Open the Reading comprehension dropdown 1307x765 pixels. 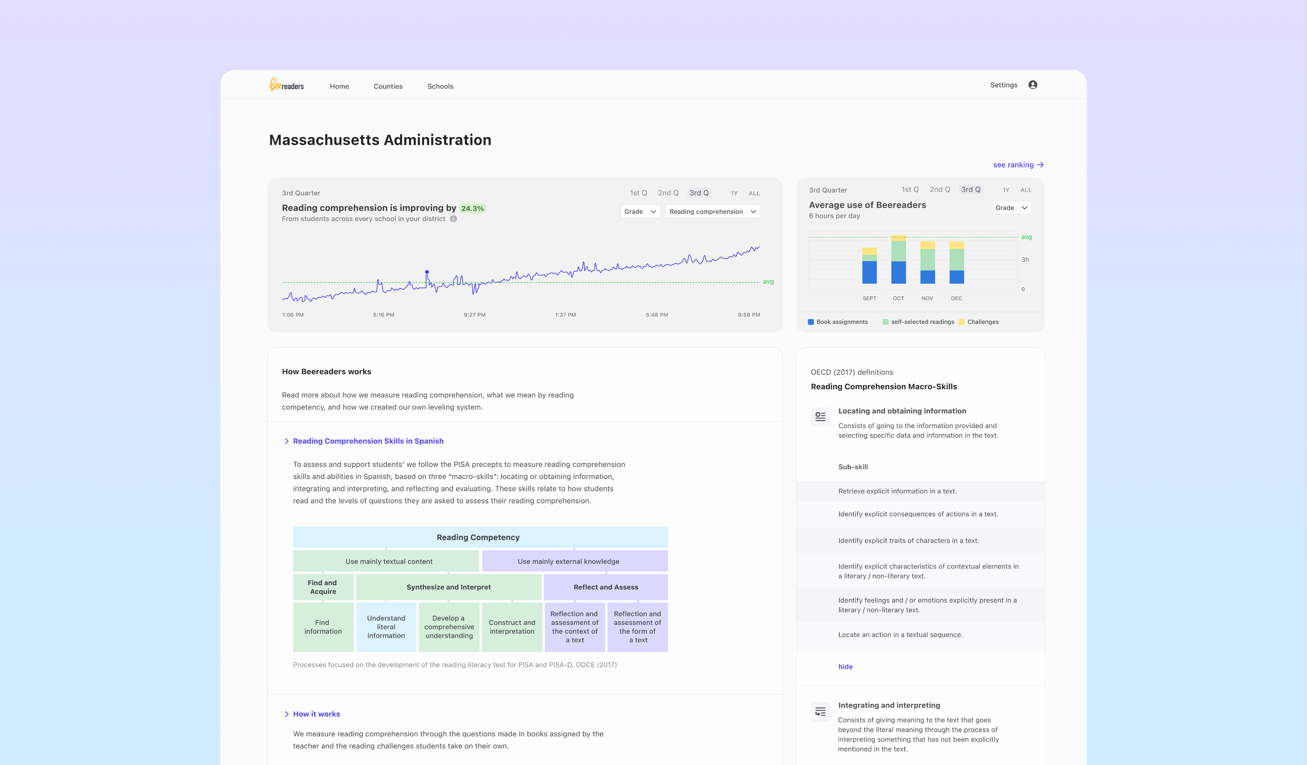tap(713, 211)
